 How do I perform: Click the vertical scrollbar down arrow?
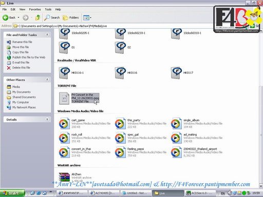coord(261,186)
